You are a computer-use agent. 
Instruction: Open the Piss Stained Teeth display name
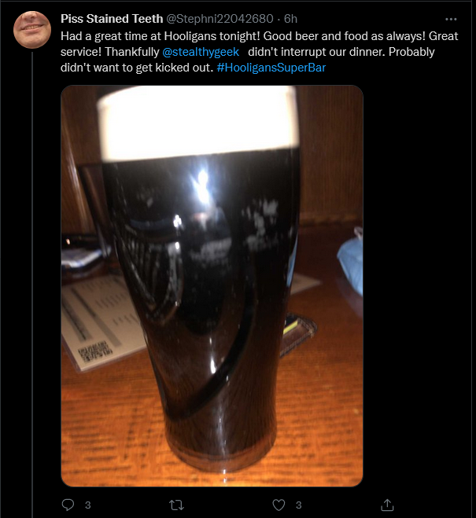point(112,19)
